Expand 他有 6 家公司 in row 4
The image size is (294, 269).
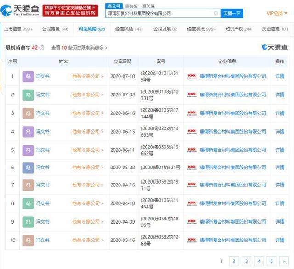coord(88,132)
